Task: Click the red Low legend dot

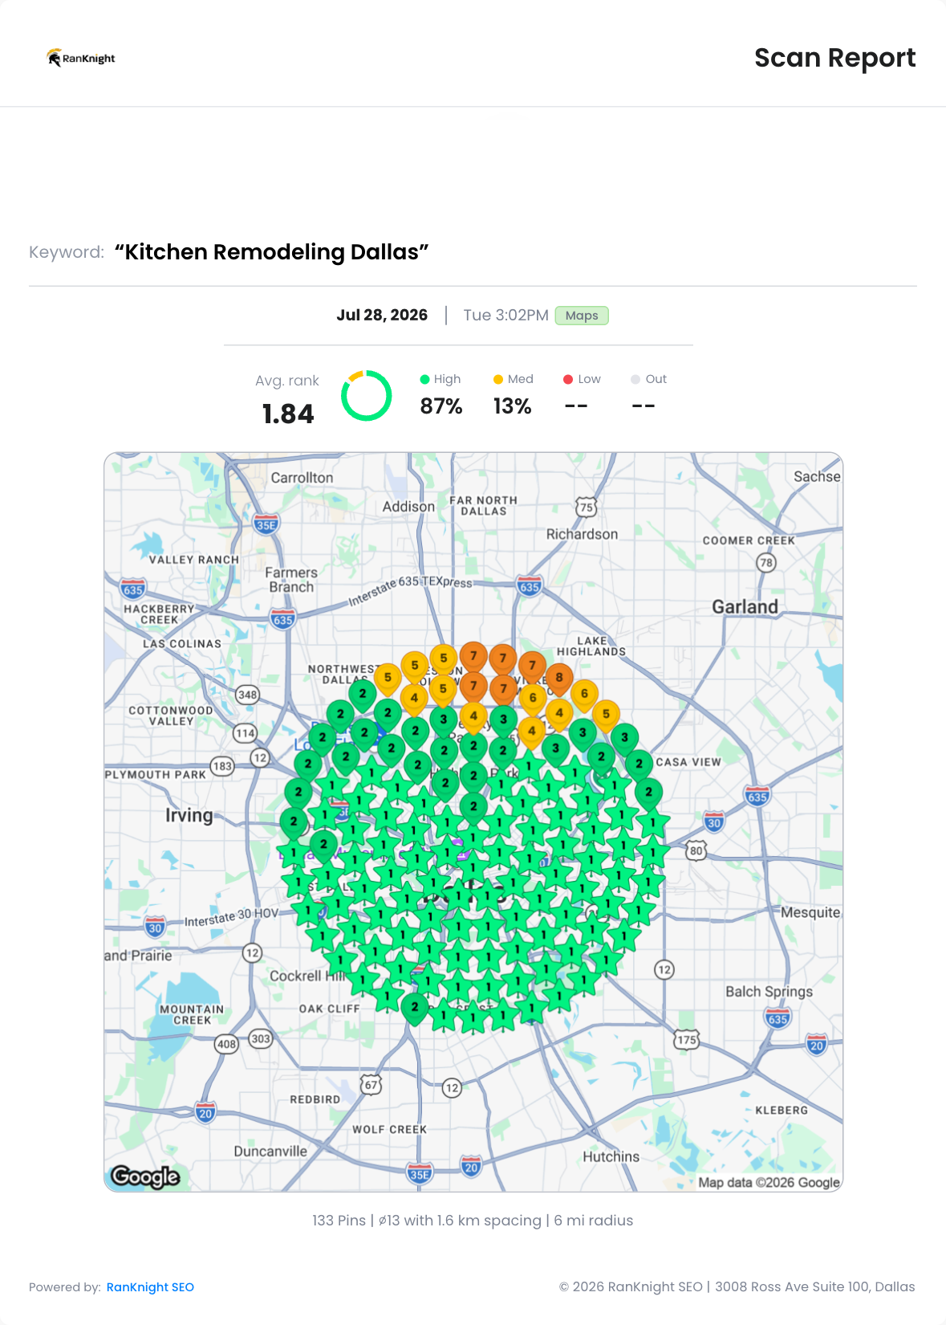Action: [568, 380]
